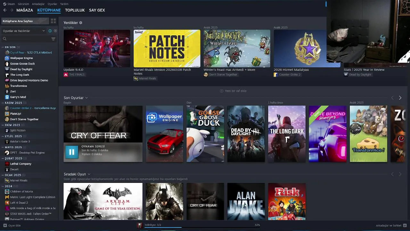This screenshot has width=410, height=231.
Task: Click the Transformice sidebar icon
Action: click(7, 86)
